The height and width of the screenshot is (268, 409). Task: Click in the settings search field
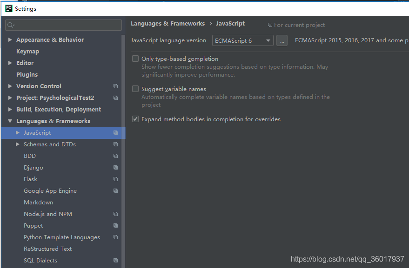pyautogui.click(x=63, y=25)
